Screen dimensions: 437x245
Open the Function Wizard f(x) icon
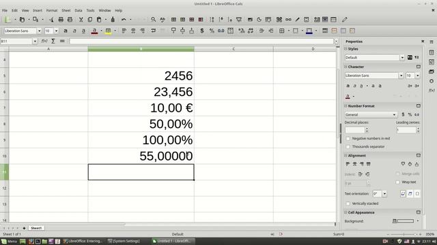tap(44, 41)
